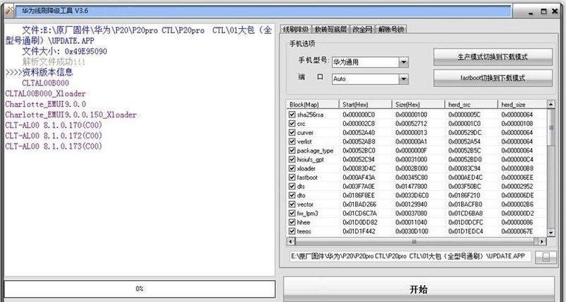This screenshot has width=566, height=302.
Task: Click the Size(Hex) column header
Action: [418, 105]
